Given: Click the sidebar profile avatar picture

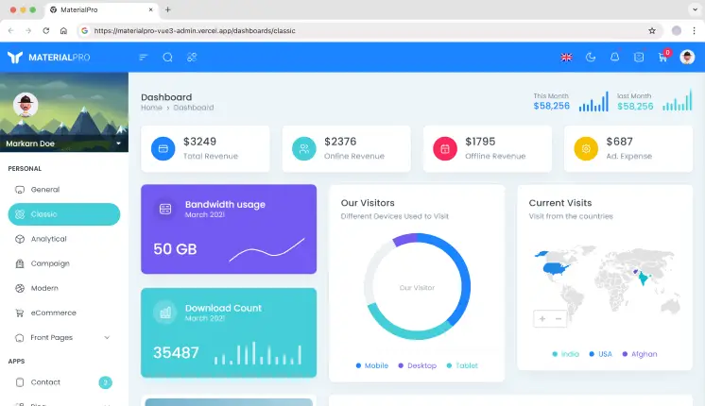Looking at the screenshot, I should tap(26, 105).
